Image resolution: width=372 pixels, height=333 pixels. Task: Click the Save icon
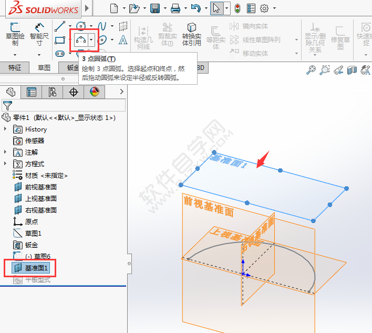(x=155, y=8)
